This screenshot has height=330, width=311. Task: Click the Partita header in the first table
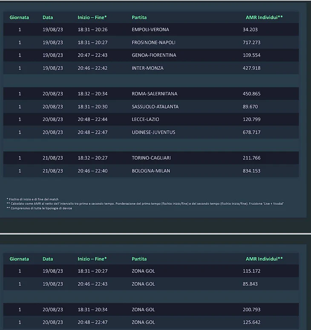tap(139, 17)
